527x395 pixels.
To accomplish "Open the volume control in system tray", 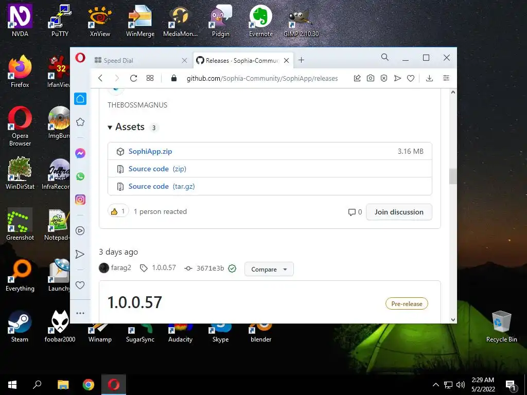I will (461, 385).
